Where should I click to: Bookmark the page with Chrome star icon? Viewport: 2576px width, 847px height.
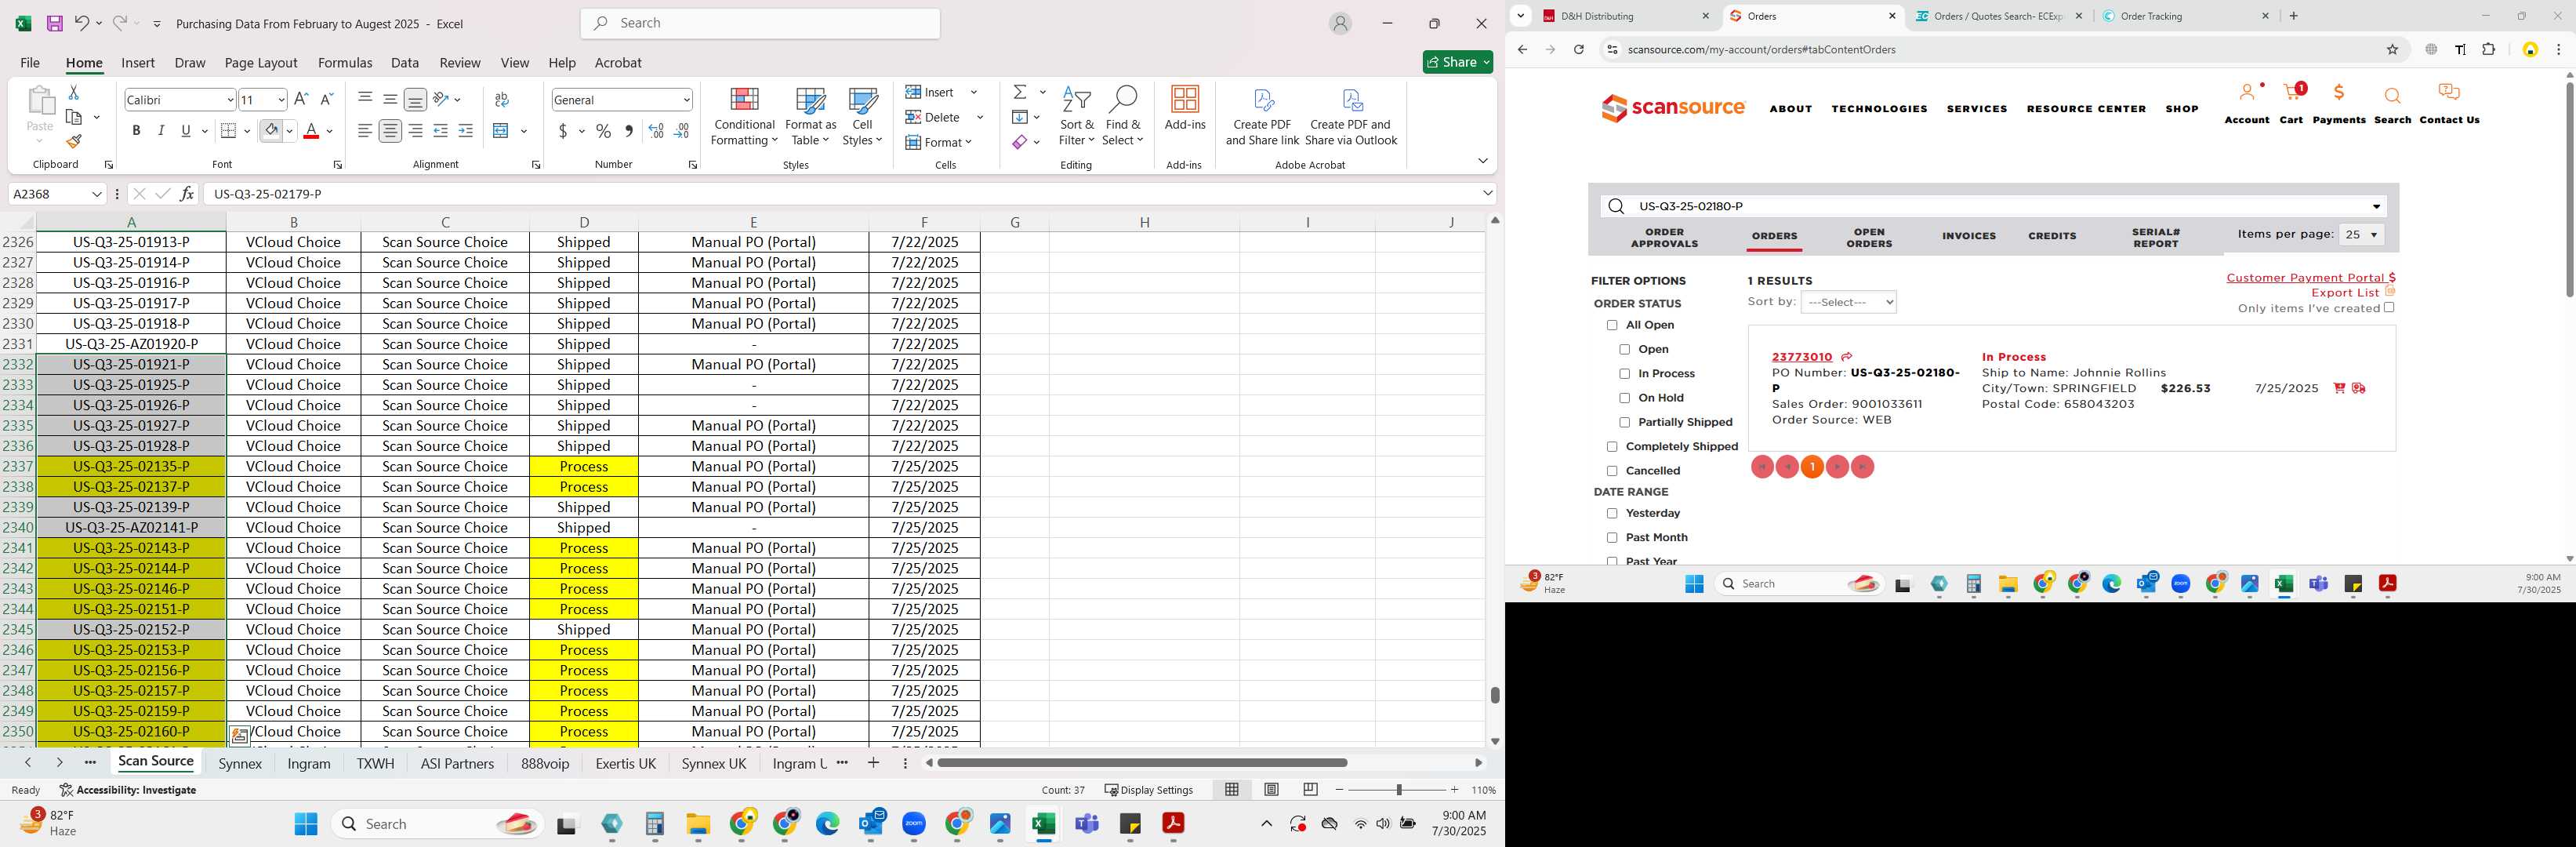[2393, 50]
